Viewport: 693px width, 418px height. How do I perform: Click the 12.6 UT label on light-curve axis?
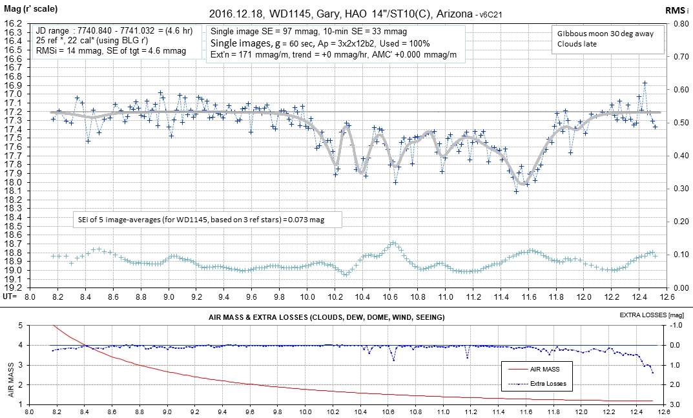coord(667,297)
